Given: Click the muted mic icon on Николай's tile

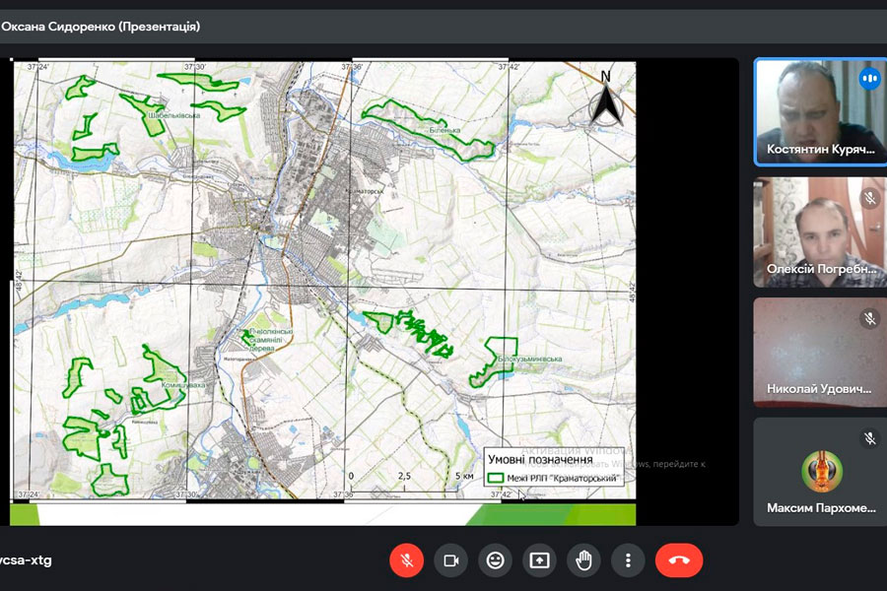Looking at the screenshot, I should pyautogui.click(x=869, y=318).
